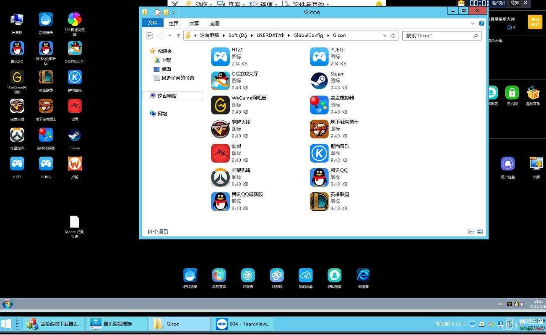
Task: Expand the ribbon with the chevron
Action: tap(473, 23)
